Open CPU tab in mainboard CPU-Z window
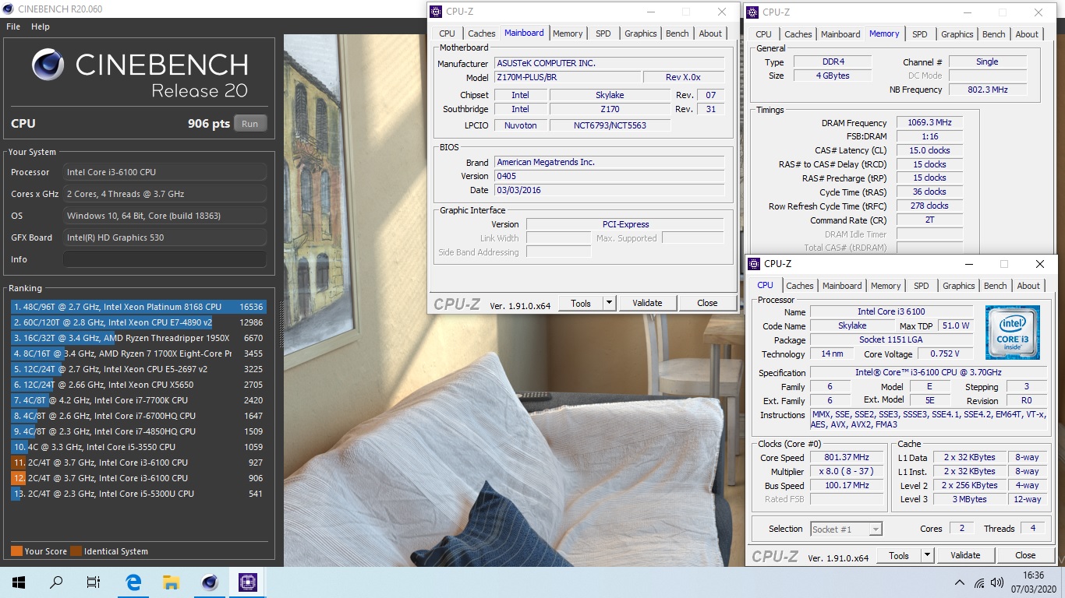The height and width of the screenshot is (598, 1065). click(447, 33)
